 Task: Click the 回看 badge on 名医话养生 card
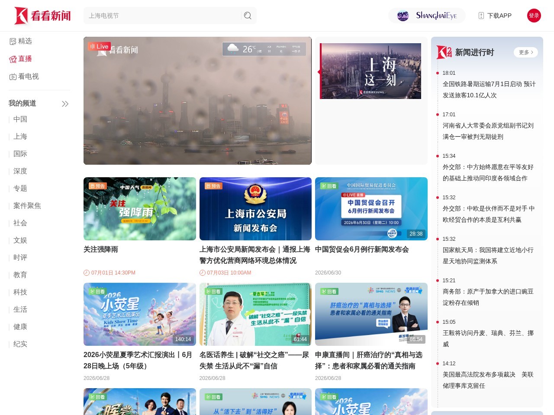pyautogui.click(x=213, y=291)
